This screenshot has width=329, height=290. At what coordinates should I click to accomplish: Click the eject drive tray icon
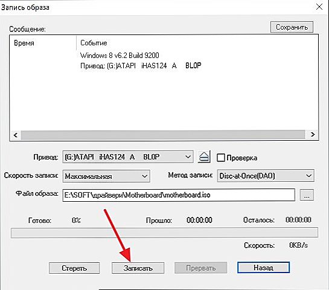click(204, 157)
